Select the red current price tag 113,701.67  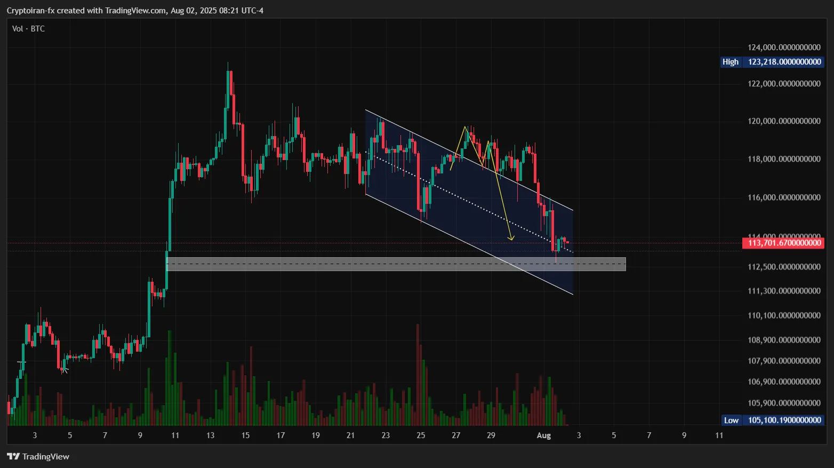pyautogui.click(x=783, y=243)
